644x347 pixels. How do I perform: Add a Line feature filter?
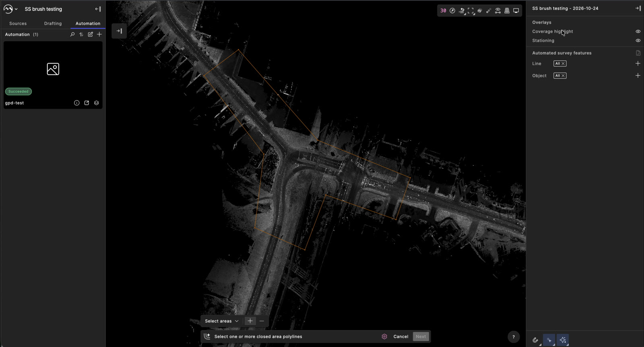(638, 63)
